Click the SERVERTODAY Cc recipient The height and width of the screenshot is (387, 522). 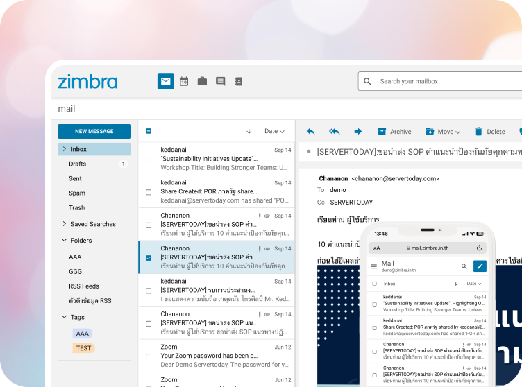(351, 203)
